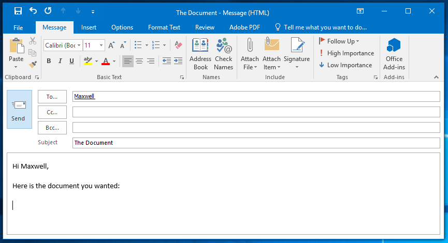Open Attach Item menu
The height and width of the screenshot is (243, 448).
[x=271, y=54]
